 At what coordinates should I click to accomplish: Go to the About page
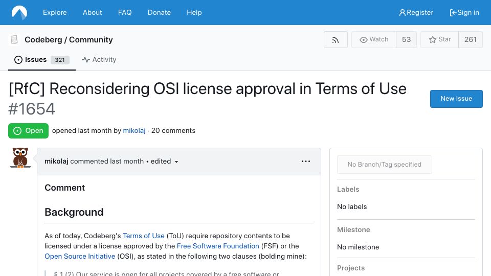coord(93,12)
